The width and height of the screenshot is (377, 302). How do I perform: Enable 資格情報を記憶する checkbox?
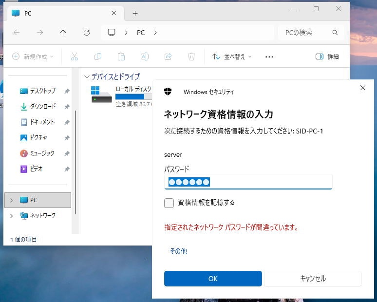click(x=169, y=203)
